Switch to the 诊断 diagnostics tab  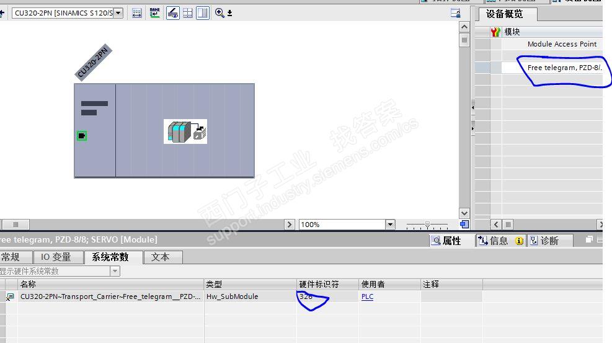pyautogui.click(x=549, y=241)
